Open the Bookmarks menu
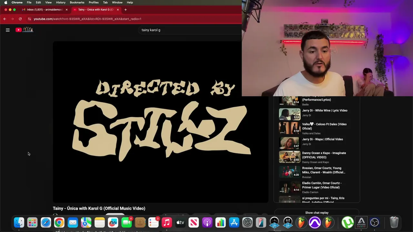This screenshot has height=232, width=413. (77, 2)
